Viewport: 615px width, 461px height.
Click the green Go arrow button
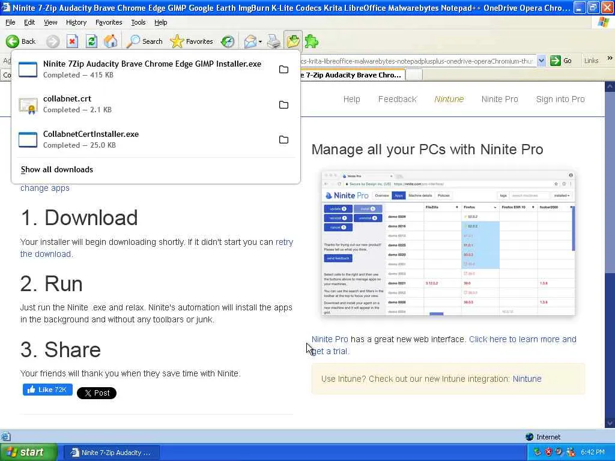coord(561,61)
